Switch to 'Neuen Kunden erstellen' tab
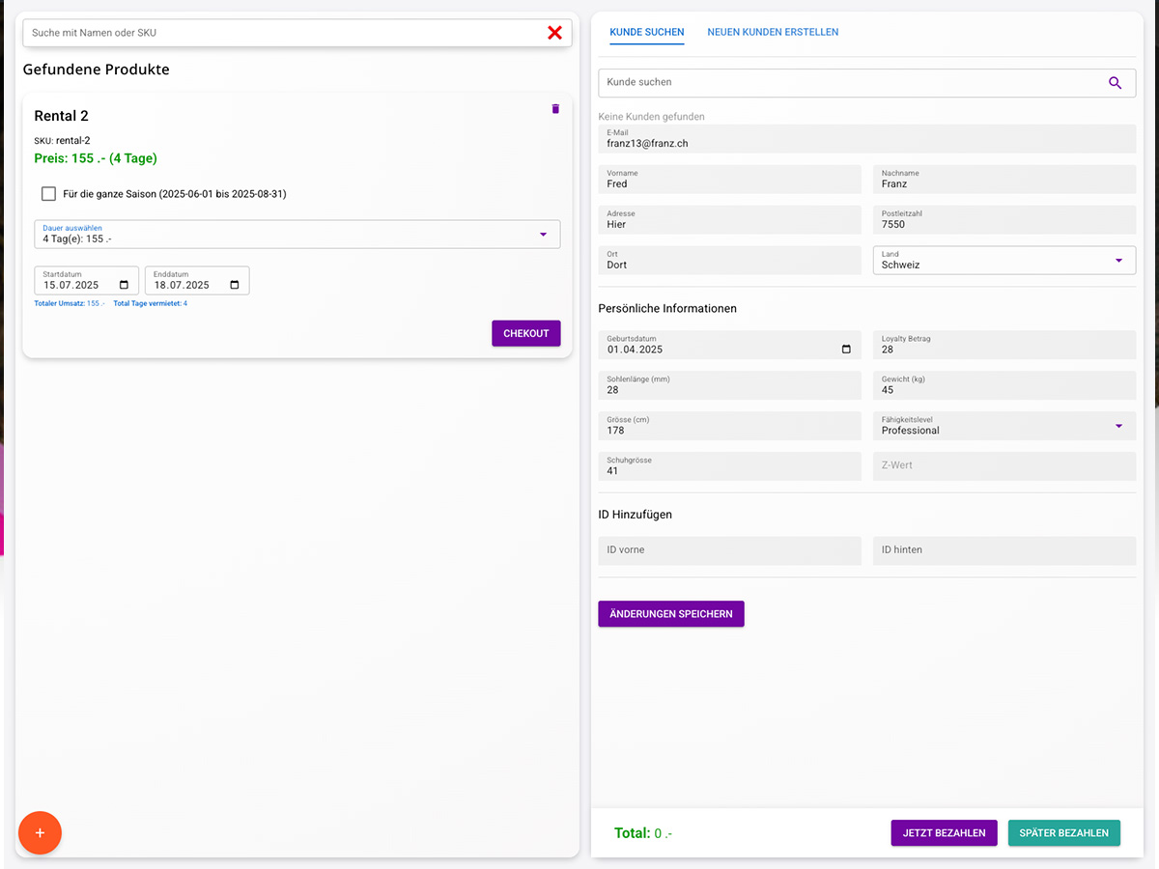The width and height of the screenshot is (1159, 869). click(x=773, y=32)
